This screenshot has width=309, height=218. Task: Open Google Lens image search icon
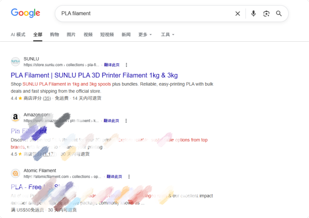[266, 14]
